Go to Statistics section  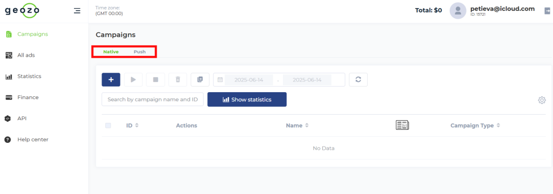point(29,77)
